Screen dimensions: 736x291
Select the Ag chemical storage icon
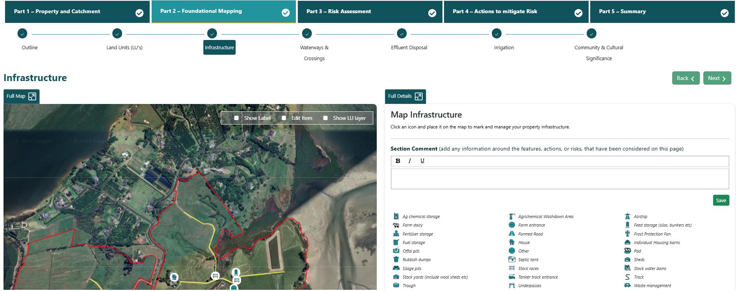coord(396,217)
